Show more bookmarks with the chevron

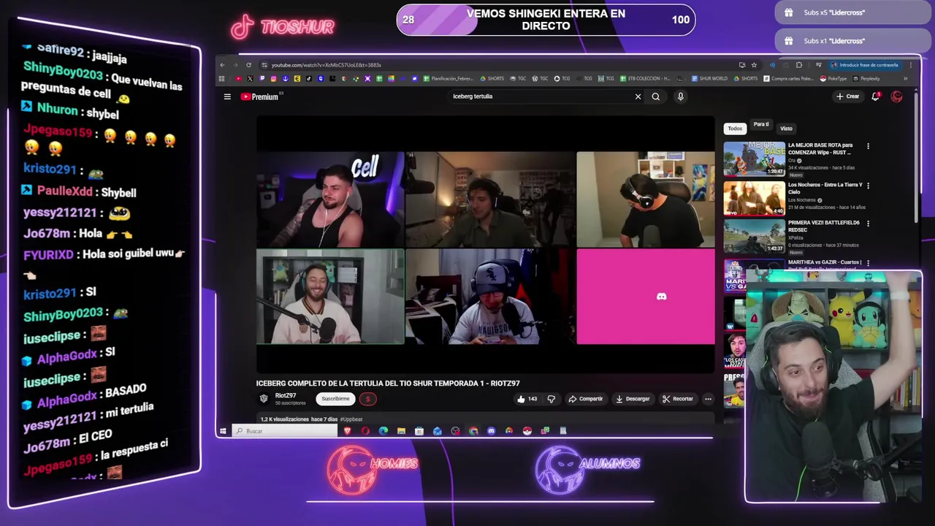906,78
